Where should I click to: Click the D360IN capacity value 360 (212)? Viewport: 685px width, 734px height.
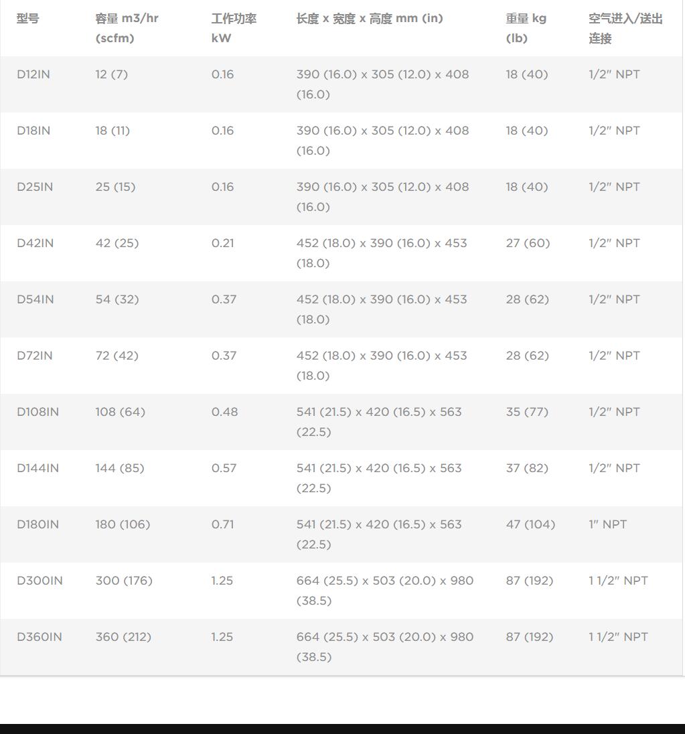123,637
